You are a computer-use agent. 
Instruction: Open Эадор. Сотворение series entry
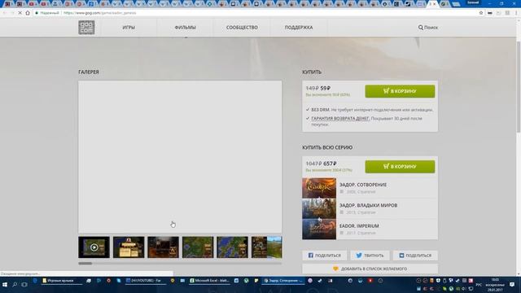[x=370, y=188]
